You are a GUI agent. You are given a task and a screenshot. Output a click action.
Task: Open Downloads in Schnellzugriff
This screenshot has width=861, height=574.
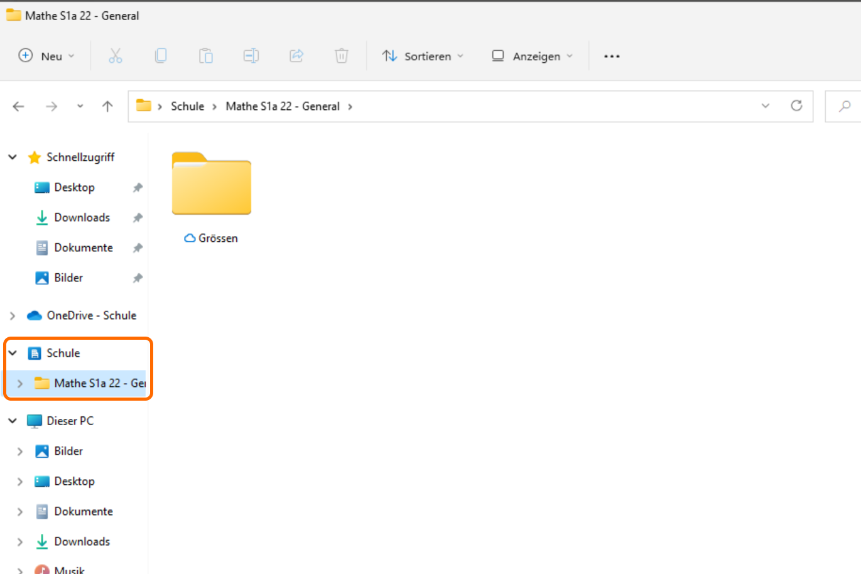pyautogui.click(x=82, y=217)
